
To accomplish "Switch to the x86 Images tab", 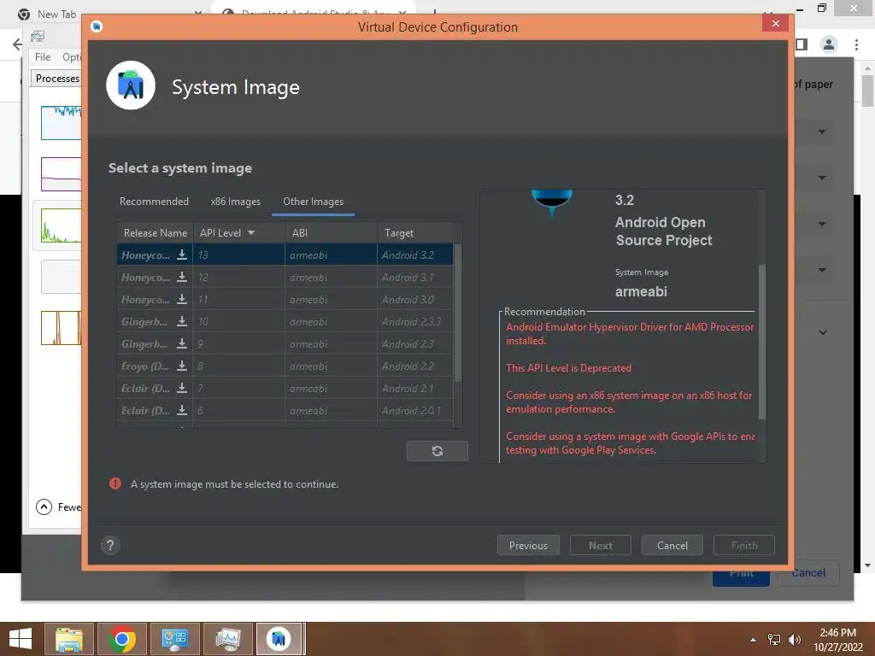I will pos(236,202).
